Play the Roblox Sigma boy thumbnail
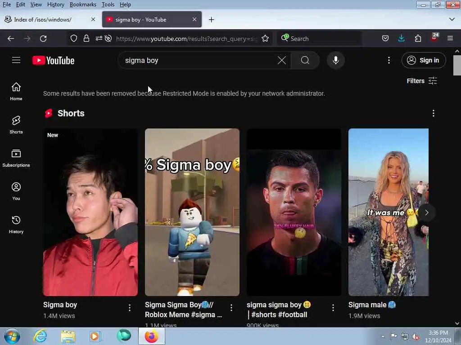Image resolution: width=461 pixels, height=345 pixels. (x=192, y=212)
